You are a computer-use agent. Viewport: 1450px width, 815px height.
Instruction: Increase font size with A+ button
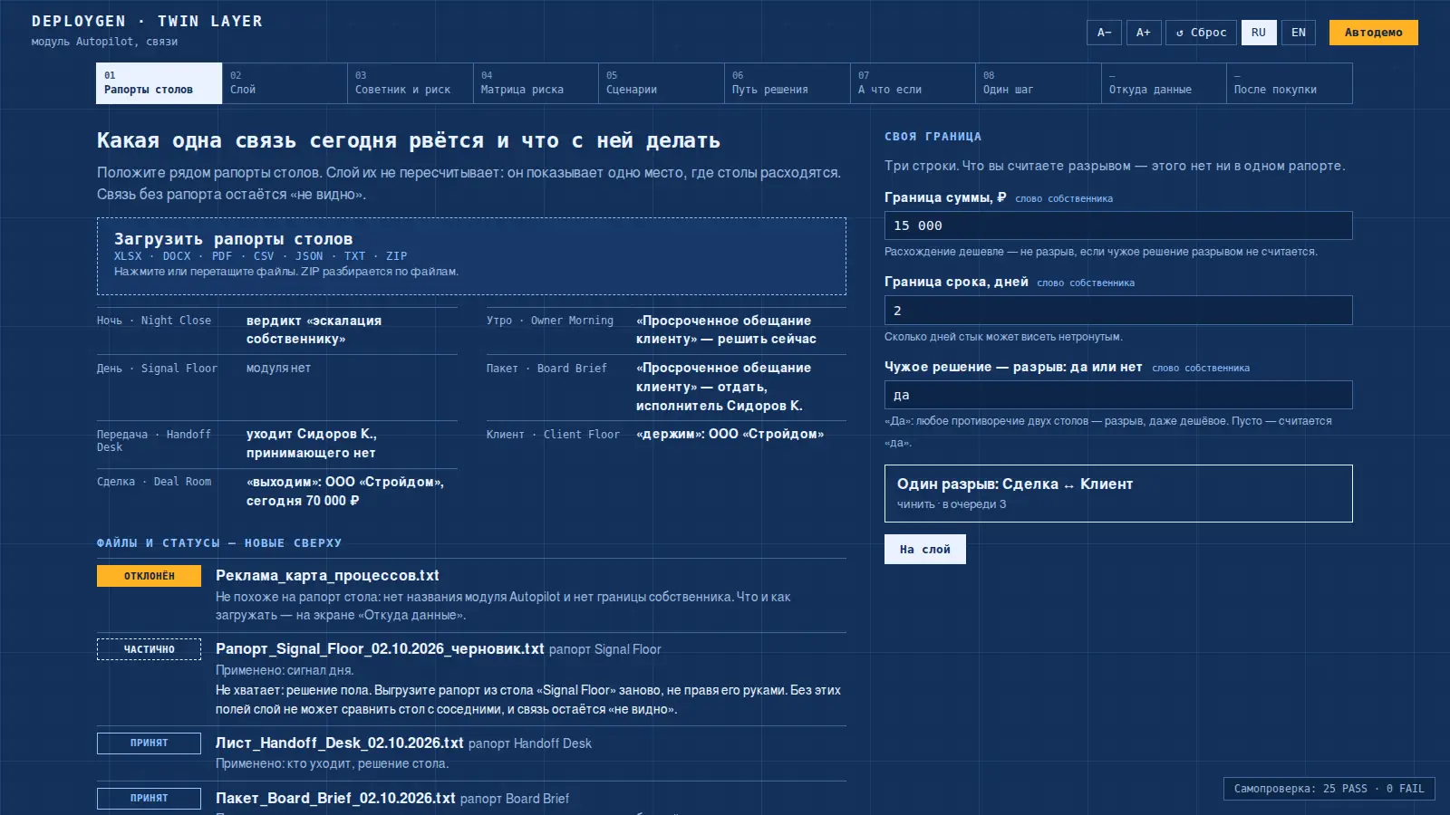point(1144,33)
